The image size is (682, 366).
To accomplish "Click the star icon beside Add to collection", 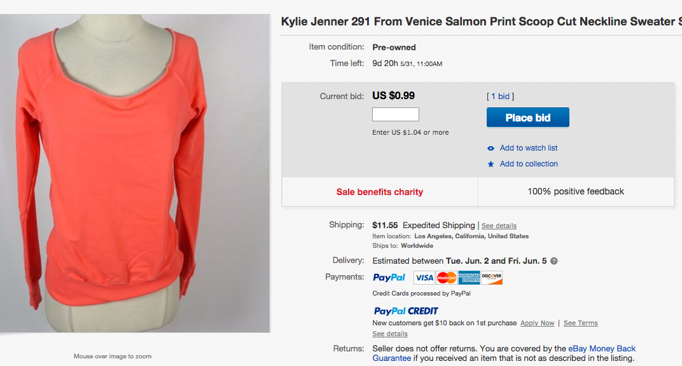I will (491, 164).
